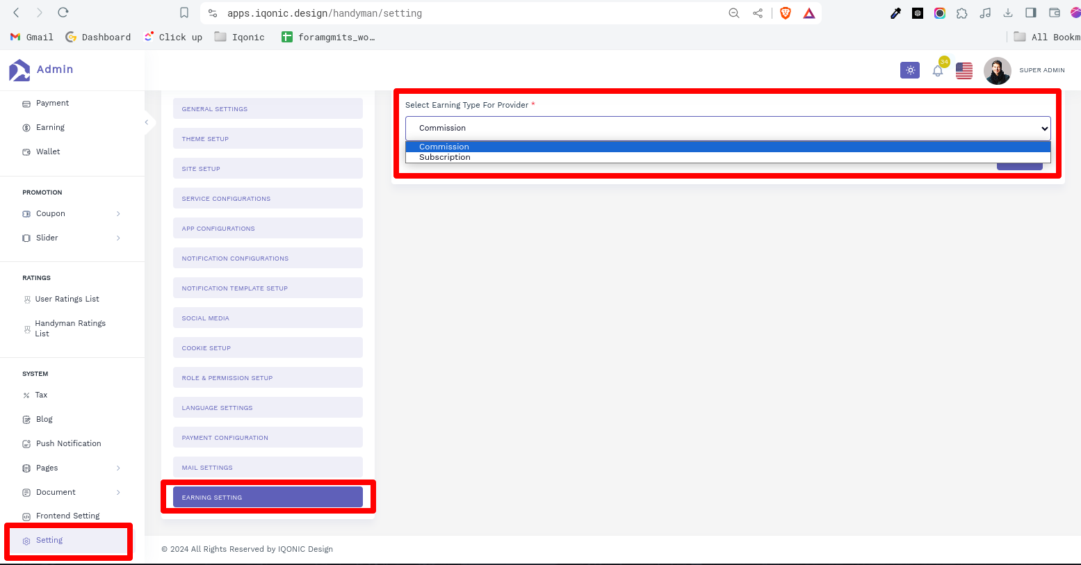Open the earning type dropdown

click(x=728, y=128)
